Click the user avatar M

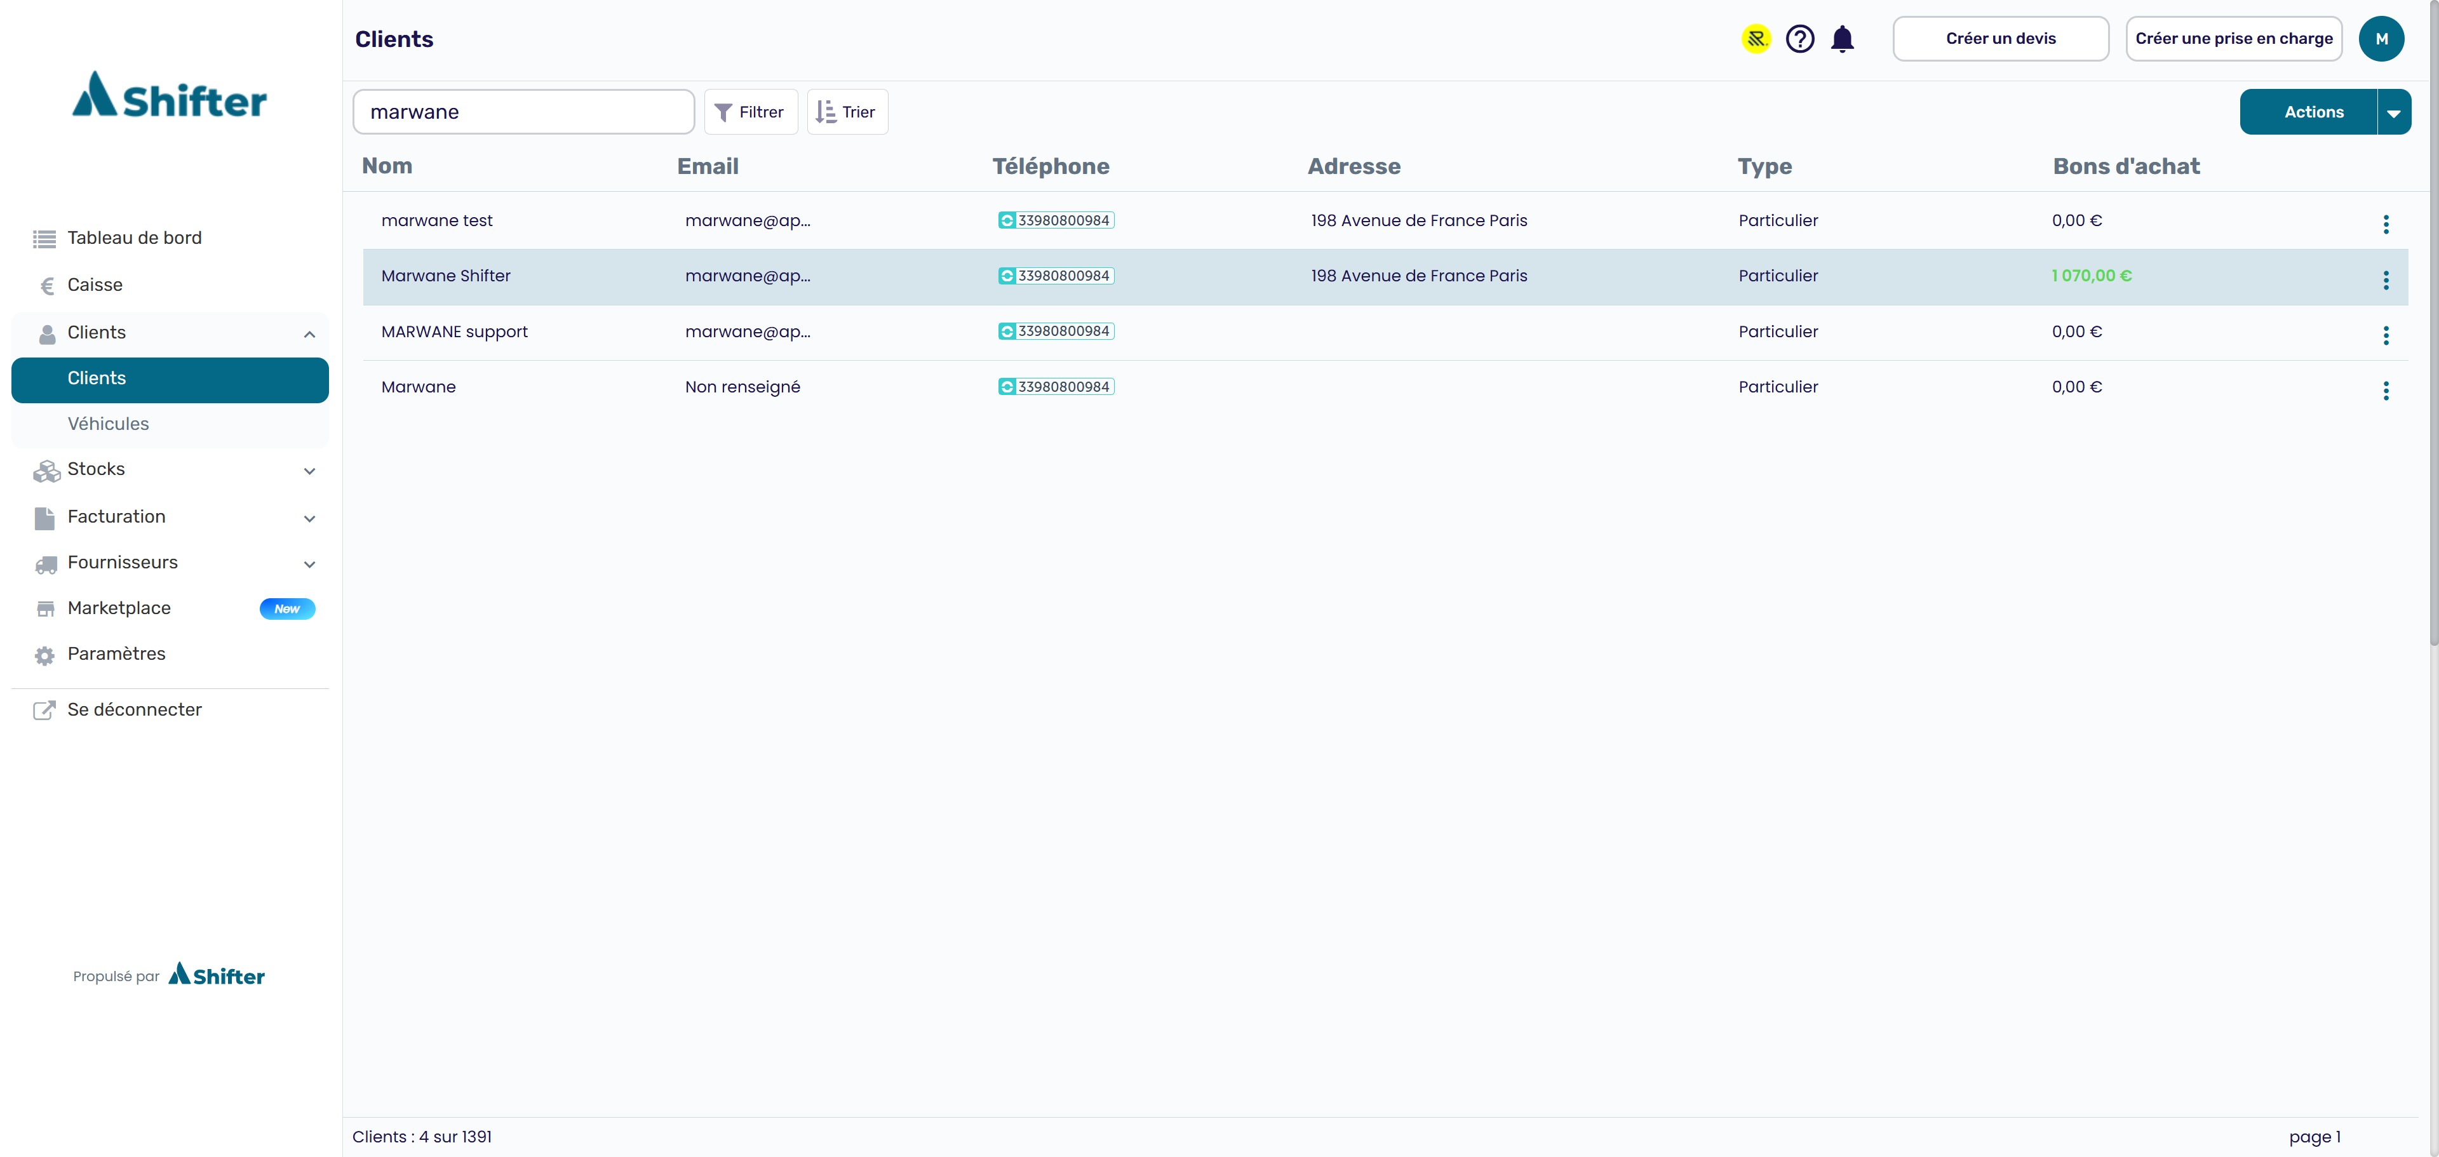2381,39
